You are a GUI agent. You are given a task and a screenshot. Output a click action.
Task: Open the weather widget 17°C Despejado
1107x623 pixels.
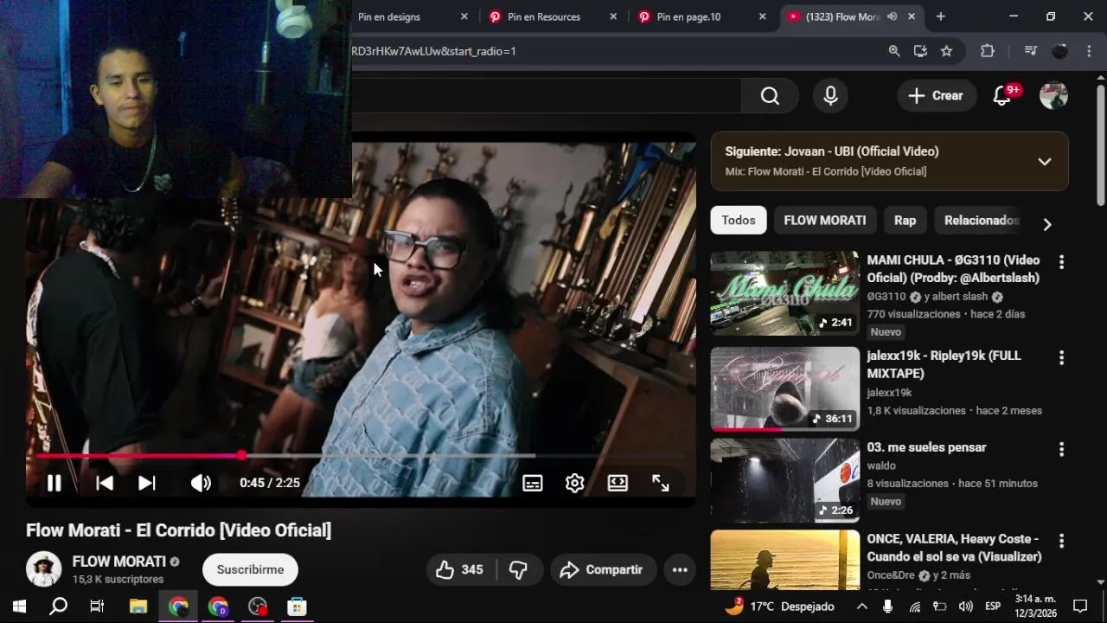click(x=778, y=607)
